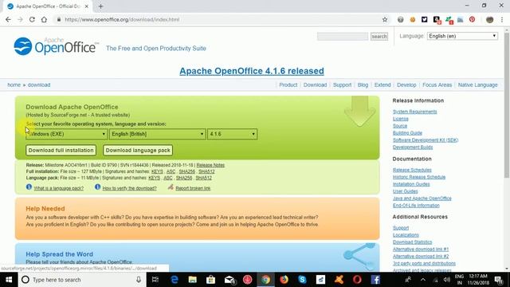
Task: Open browser home page icon
Action: coord(44,19)
